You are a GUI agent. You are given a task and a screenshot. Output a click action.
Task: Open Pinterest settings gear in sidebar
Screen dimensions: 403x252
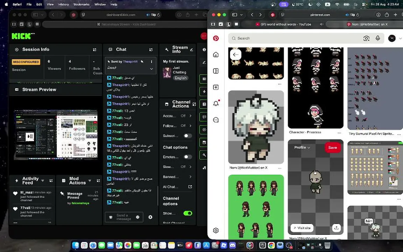tap(216, 230)
